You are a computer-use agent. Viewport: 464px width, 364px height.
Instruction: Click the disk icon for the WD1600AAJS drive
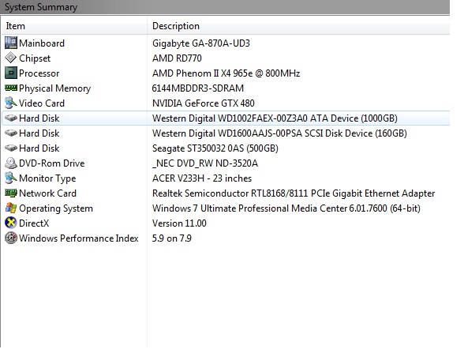tap(11, 133)
